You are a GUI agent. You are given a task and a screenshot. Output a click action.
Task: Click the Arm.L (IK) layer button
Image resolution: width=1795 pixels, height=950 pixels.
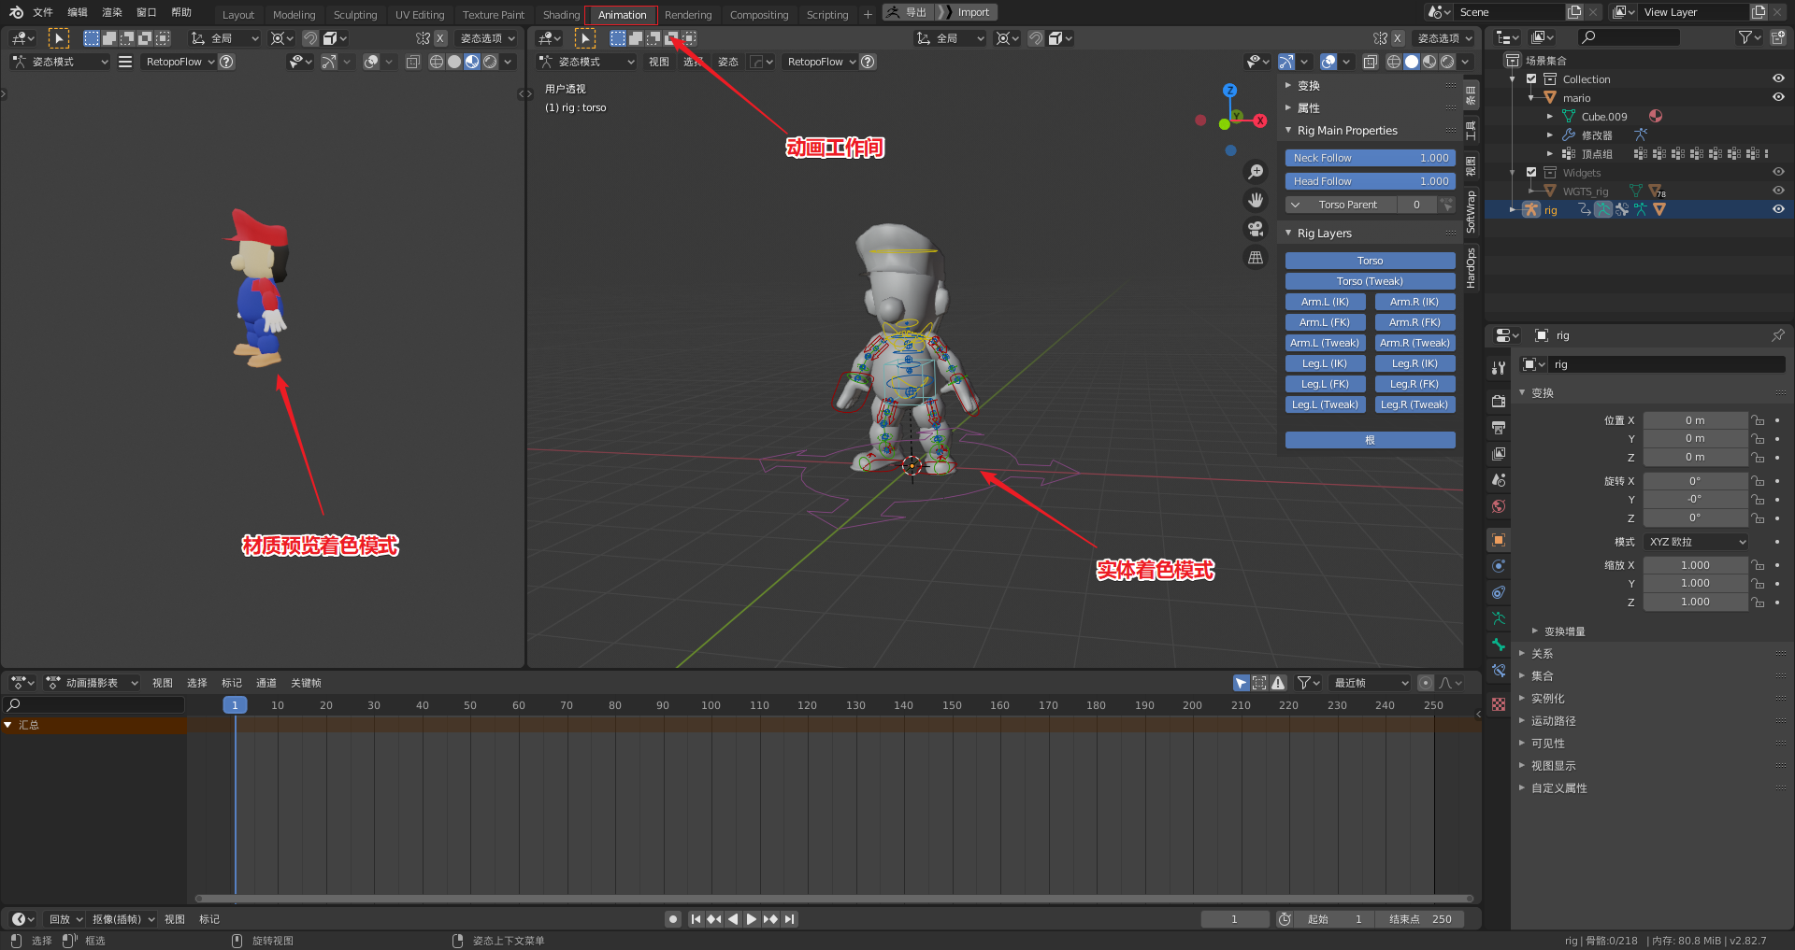pos(1325,302)
